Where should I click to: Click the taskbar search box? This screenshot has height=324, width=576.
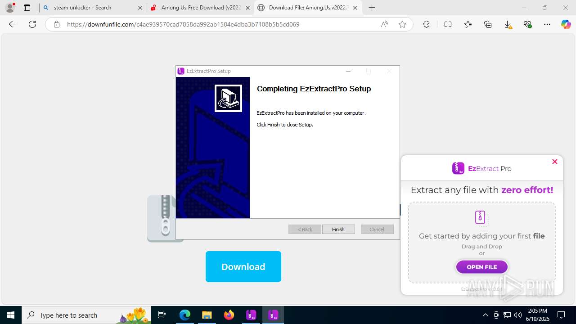[x=86, y=315]
